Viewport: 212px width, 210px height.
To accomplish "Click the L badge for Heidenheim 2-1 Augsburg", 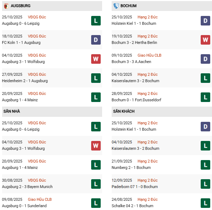I will click(95, 78).
